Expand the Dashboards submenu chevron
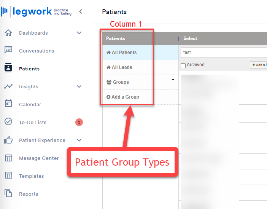 (79, 33)
